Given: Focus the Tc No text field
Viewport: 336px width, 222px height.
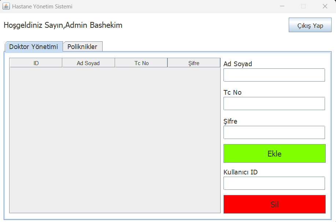Looking at the screenshot, I should [x=274, y=104].
